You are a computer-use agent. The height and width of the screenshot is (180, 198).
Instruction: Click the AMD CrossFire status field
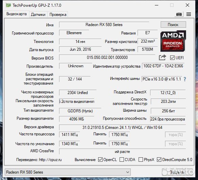click(122, 152)
